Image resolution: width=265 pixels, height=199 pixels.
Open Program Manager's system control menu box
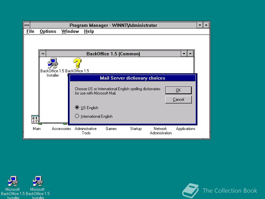tap(27, 25)
